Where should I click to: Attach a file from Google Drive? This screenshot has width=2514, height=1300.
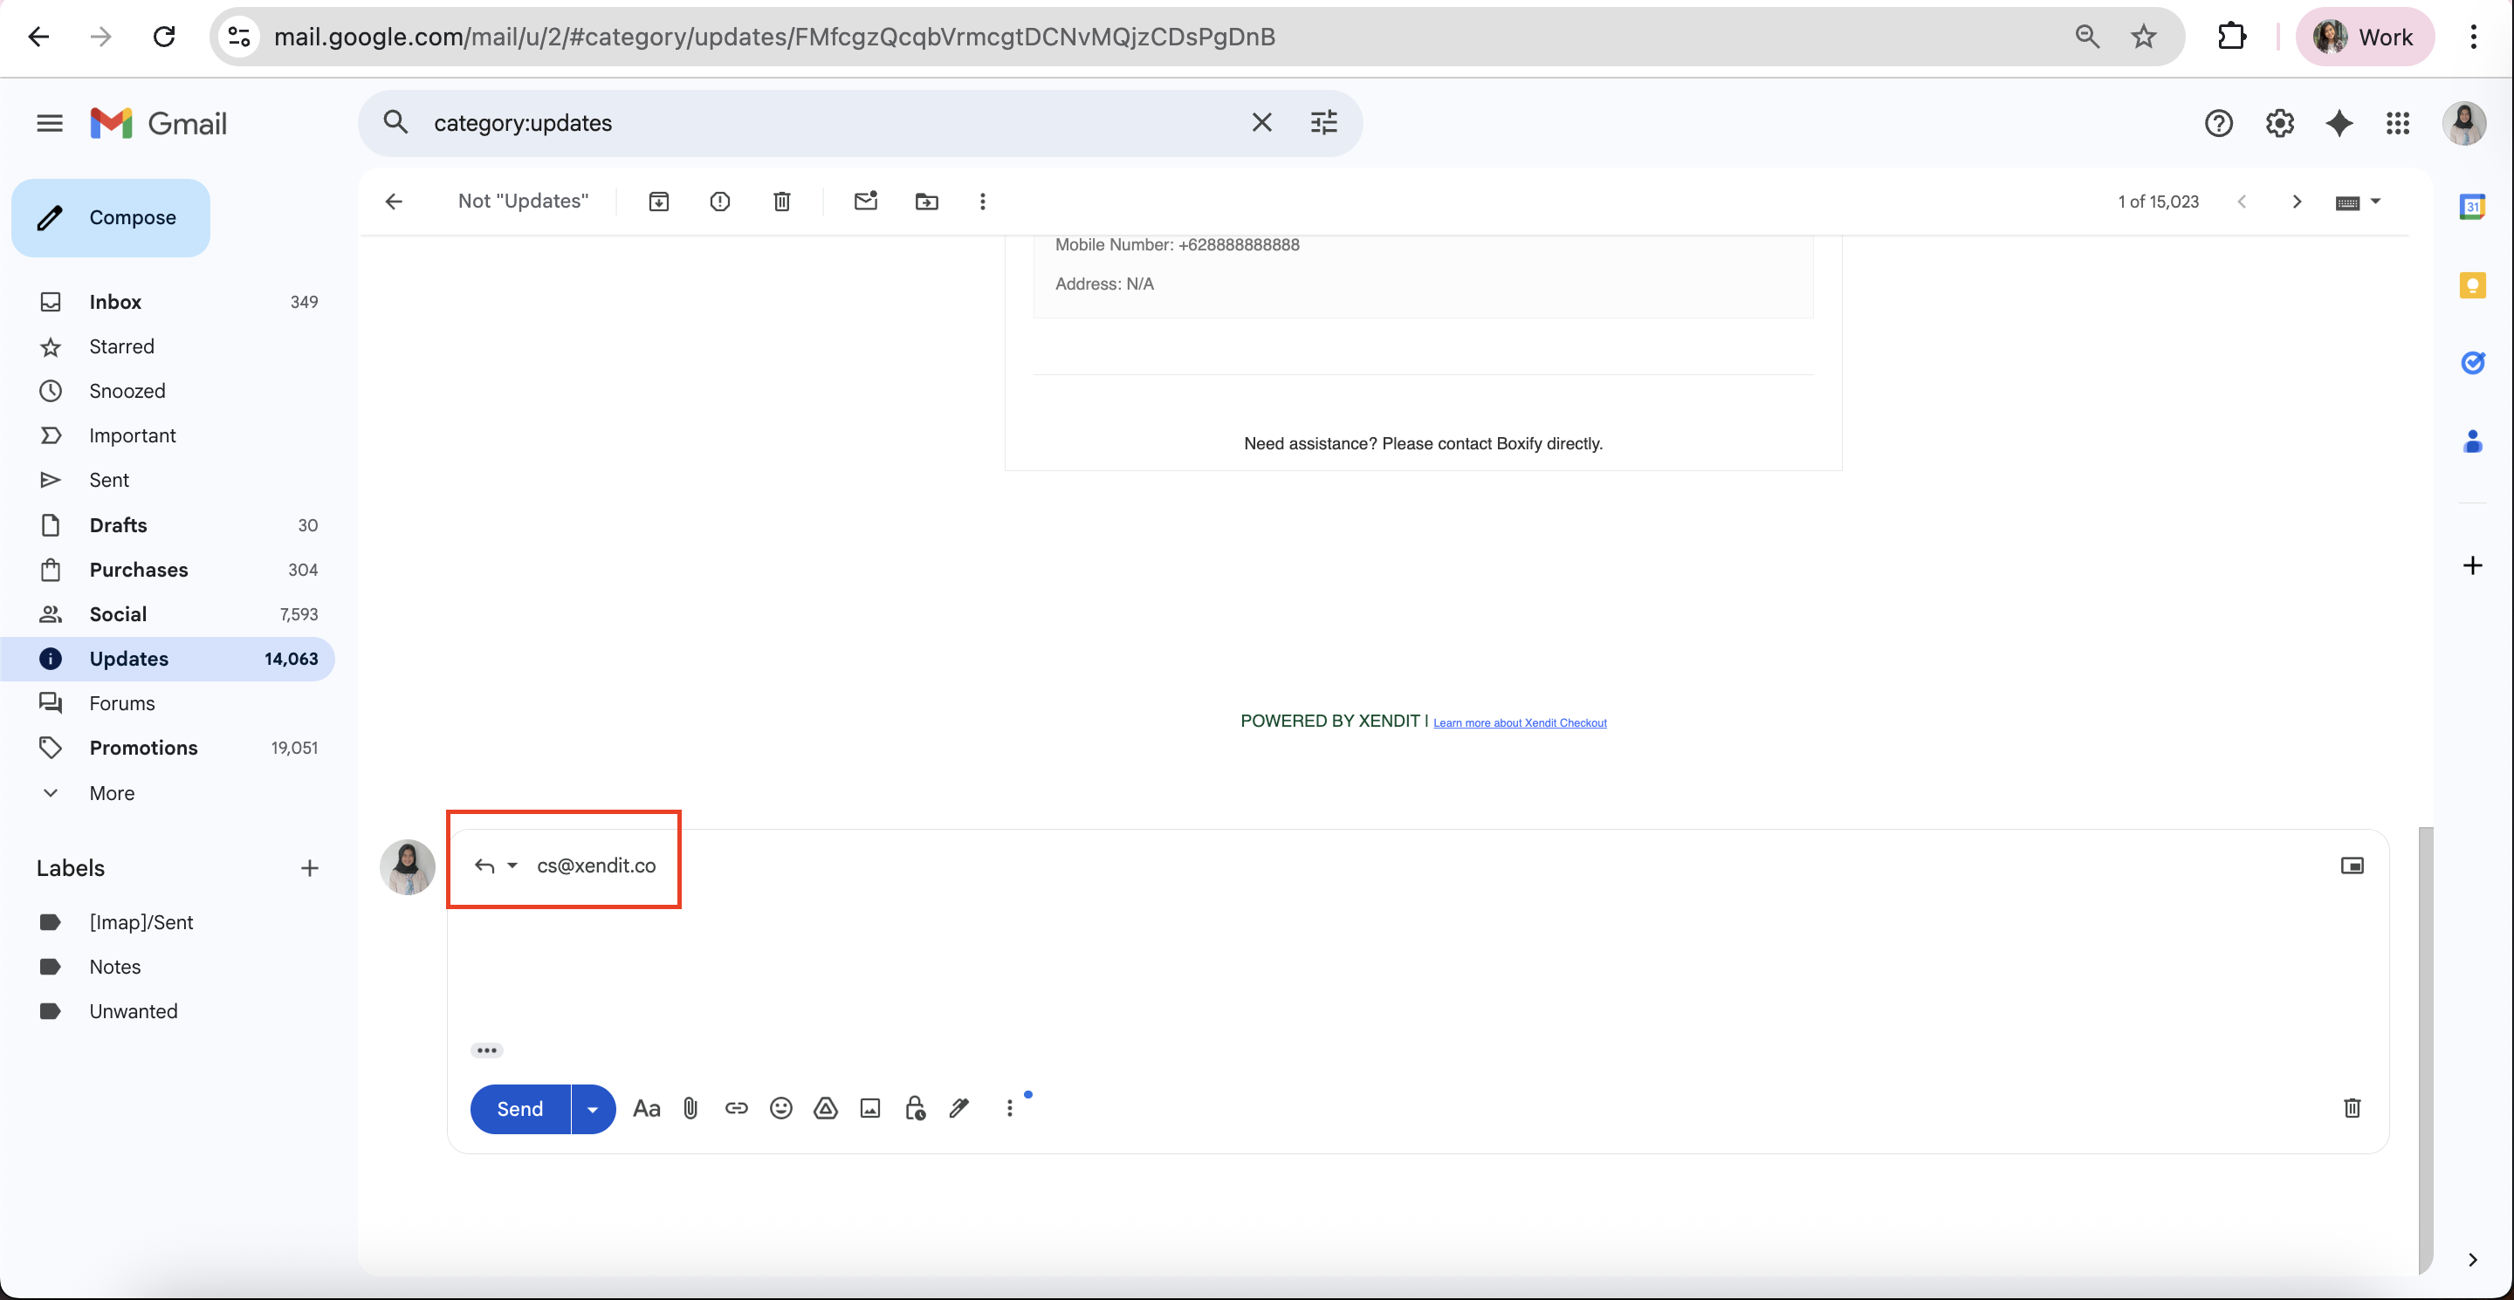[826, 1109]
